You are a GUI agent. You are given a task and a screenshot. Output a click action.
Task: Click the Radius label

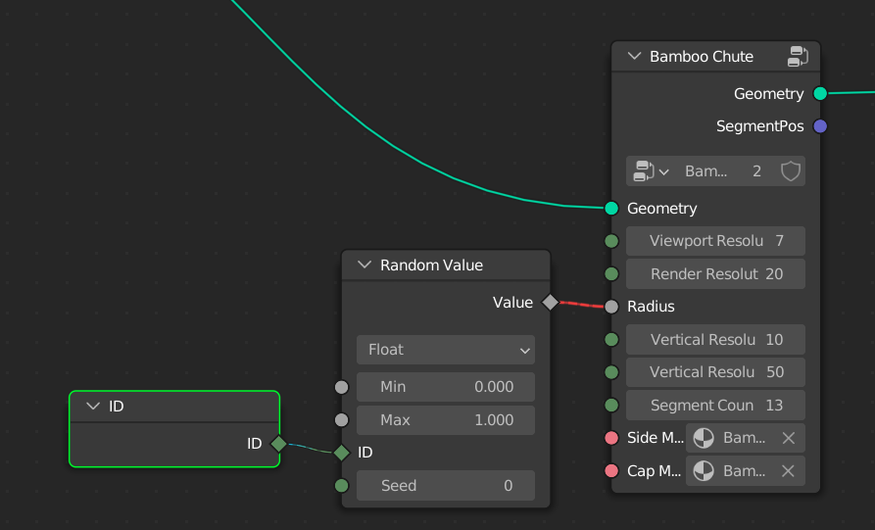click(x=651, y=307)
